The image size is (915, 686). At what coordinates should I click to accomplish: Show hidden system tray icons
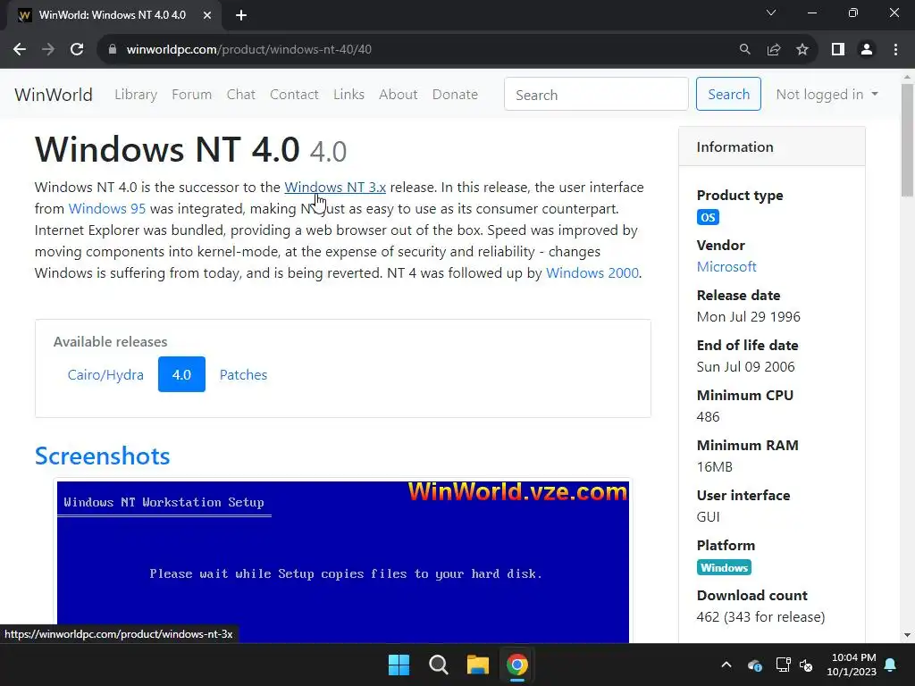[726, 665]
